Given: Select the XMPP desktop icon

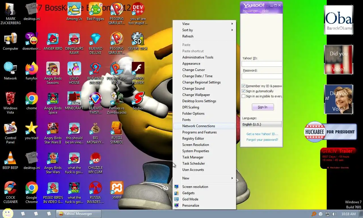Looking at the screenshot, I should point(117,191).
